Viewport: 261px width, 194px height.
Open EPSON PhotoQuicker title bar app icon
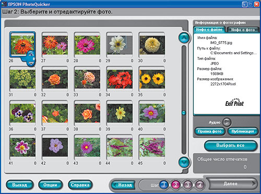[4, 4]
